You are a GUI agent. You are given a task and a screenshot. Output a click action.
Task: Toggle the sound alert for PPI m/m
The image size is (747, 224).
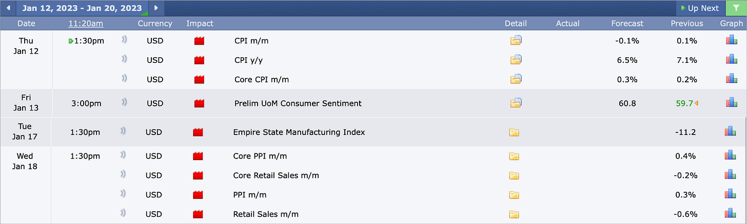(123, 195)
